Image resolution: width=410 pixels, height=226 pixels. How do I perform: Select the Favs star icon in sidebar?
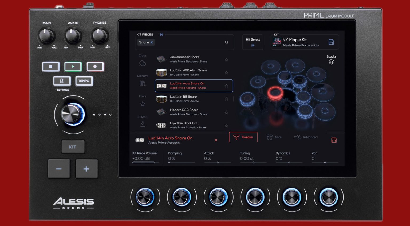[x=143, y=103]
